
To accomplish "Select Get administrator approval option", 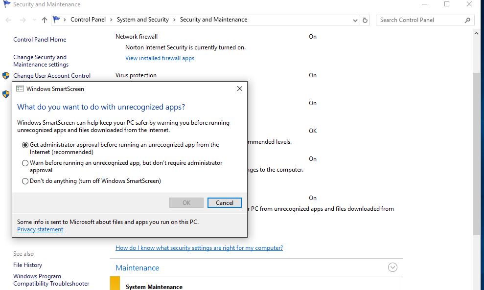I will click(25, 145).
